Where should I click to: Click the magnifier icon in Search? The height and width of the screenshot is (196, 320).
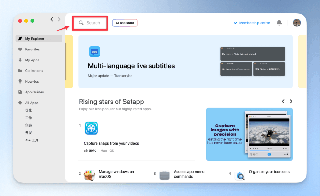pos(81,23)
